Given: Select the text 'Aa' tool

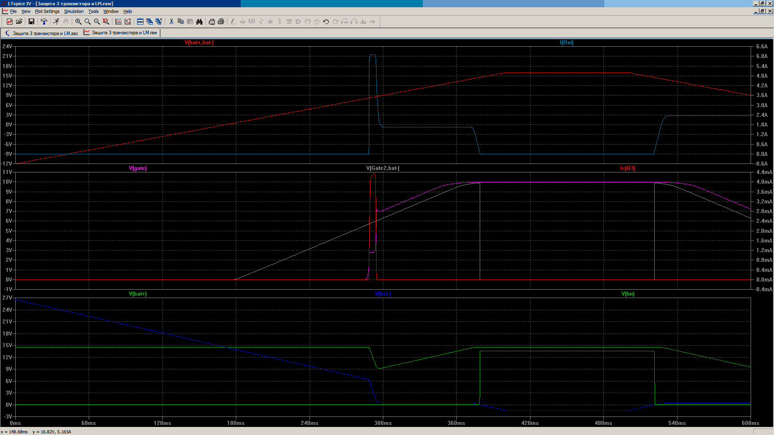Looking at the screenshot, I should coord(363,22).
